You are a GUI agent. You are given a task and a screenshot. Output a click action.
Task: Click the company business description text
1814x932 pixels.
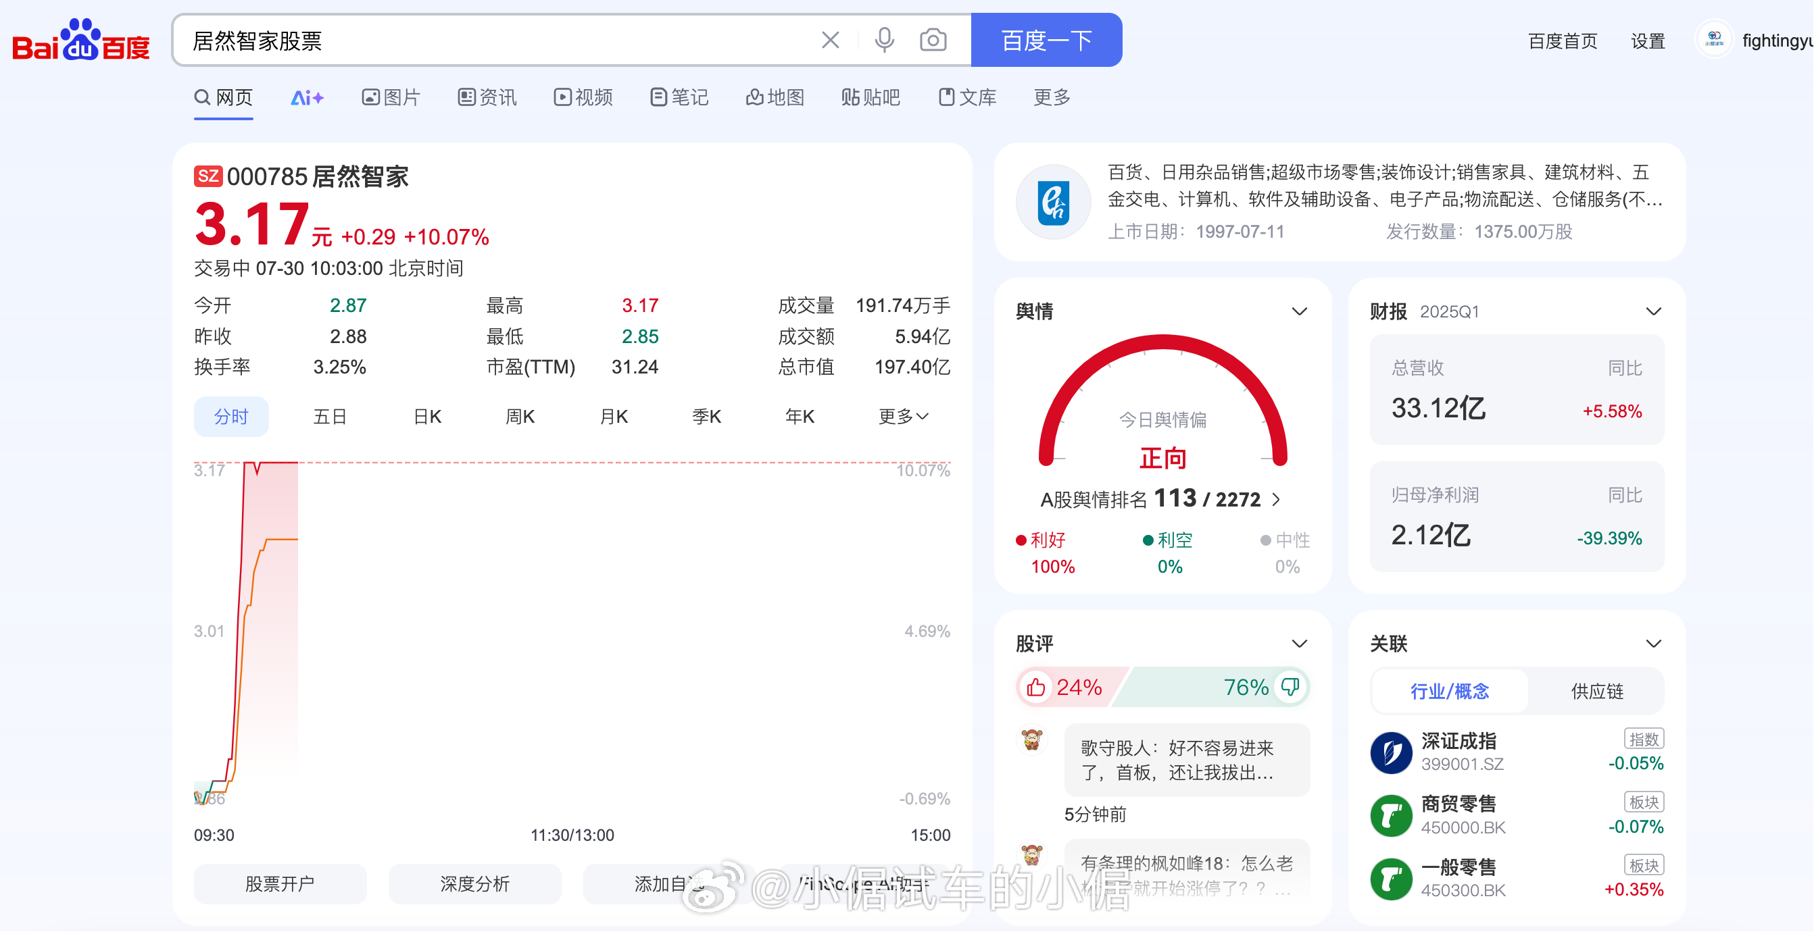point(1383,186)
